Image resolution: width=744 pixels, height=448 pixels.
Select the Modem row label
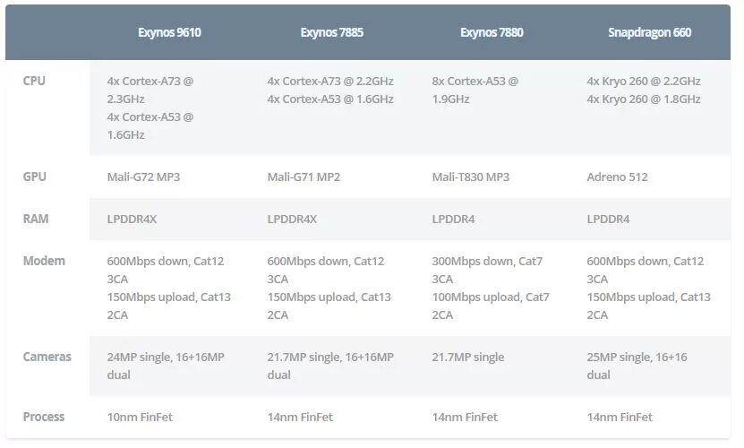point(44,261)
